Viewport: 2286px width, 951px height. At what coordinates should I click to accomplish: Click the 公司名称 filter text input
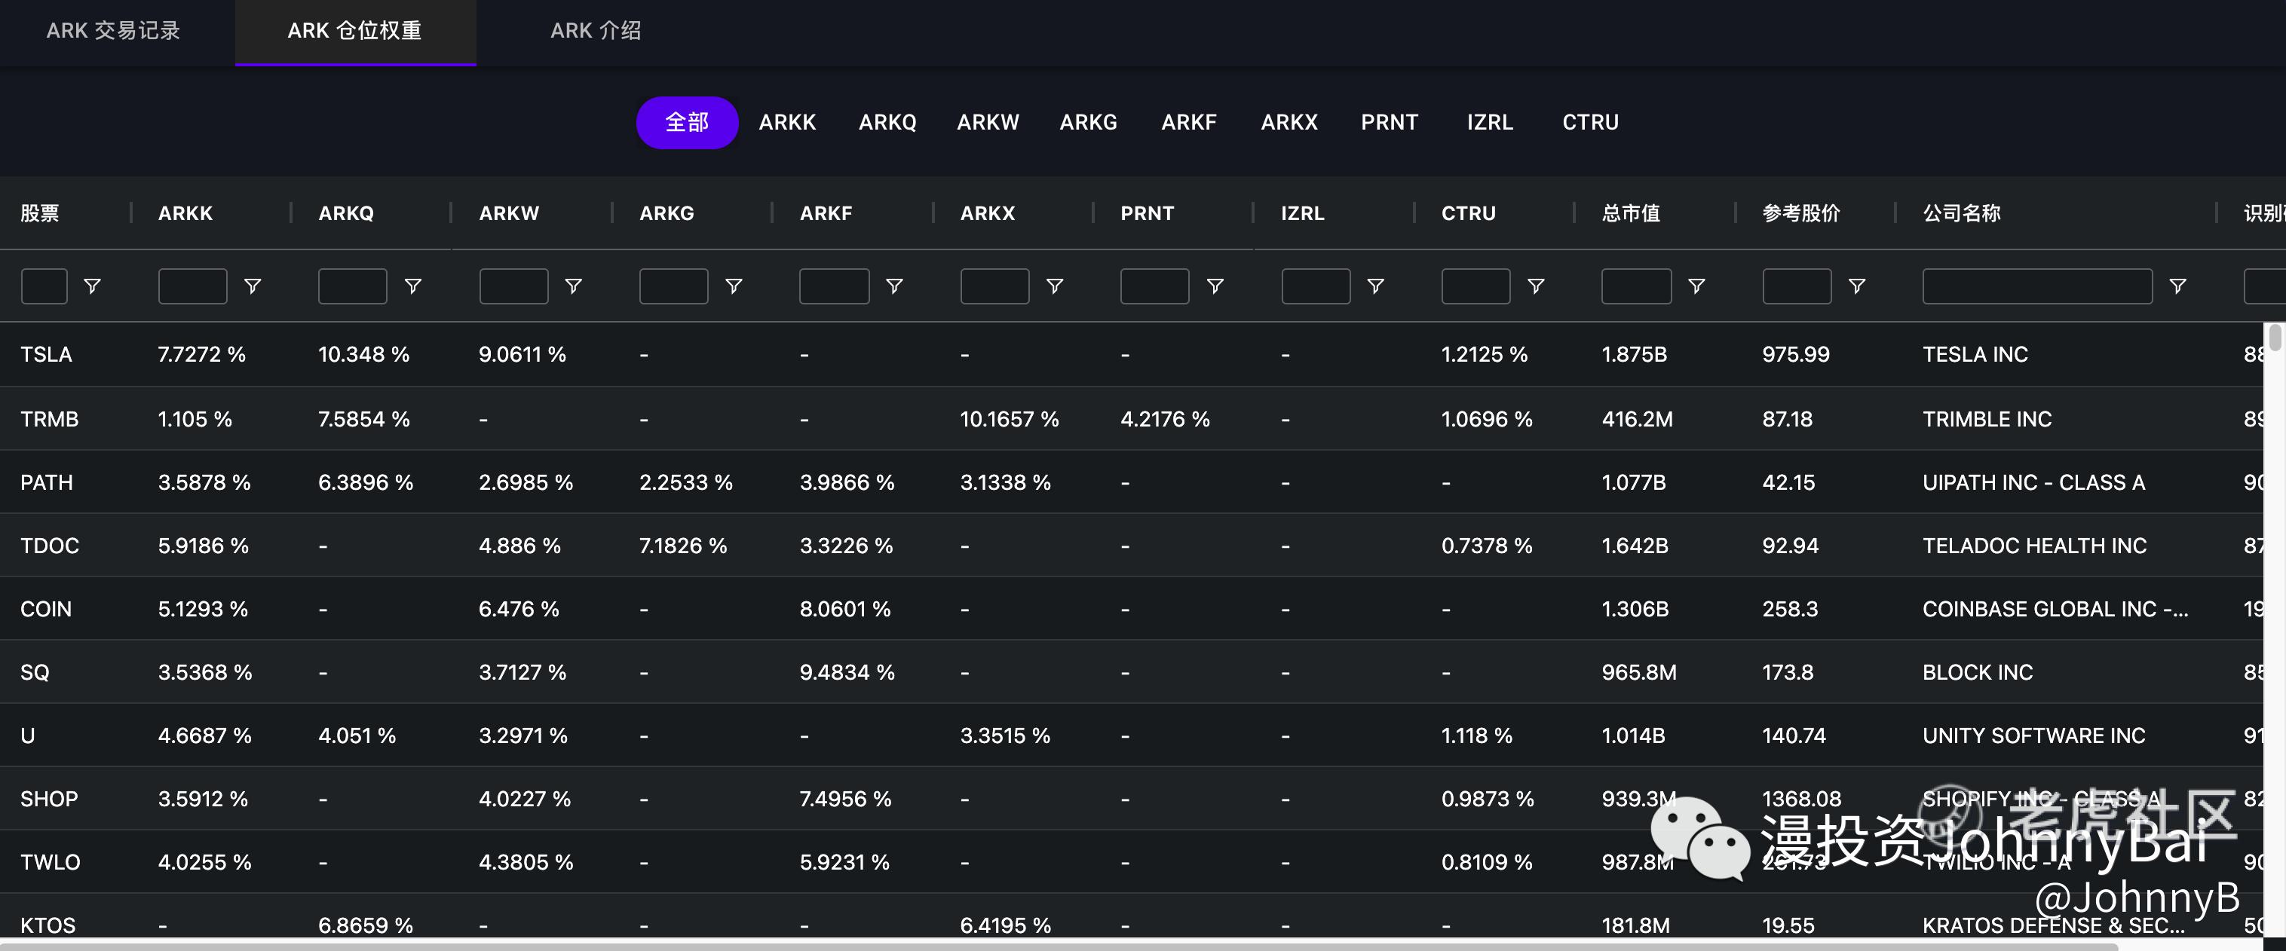pyautogui.click(x=2036, y=286)
